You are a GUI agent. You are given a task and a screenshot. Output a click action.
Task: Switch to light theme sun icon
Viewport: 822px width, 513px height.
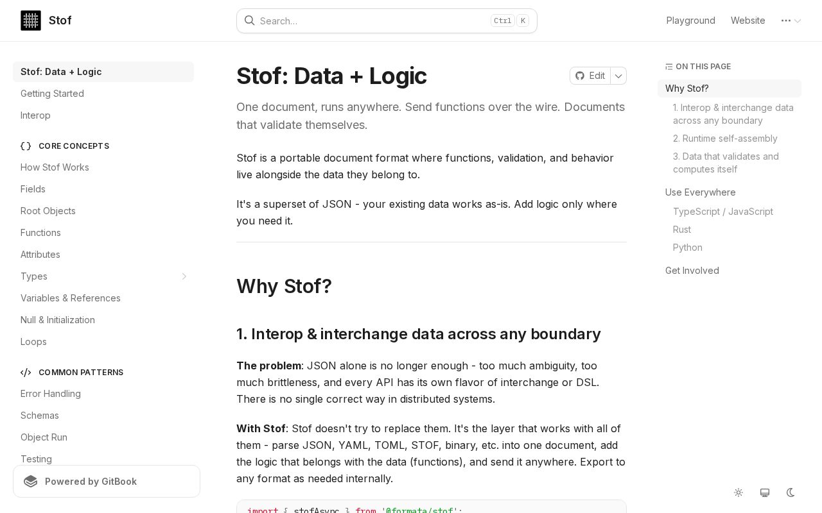tap(739, 492)
